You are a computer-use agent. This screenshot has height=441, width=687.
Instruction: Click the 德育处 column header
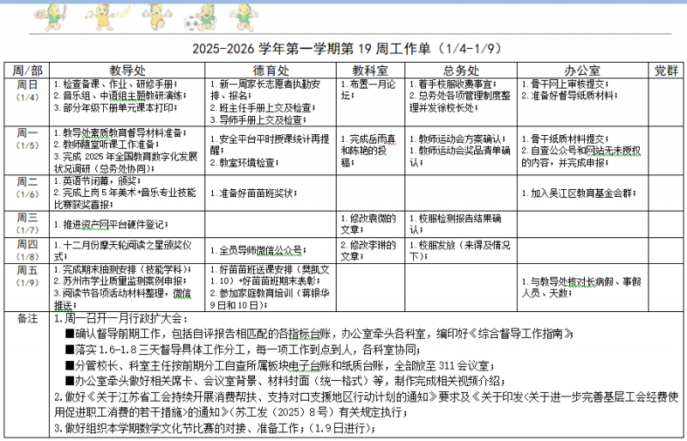pyautogui.click(x=271, y=70)
